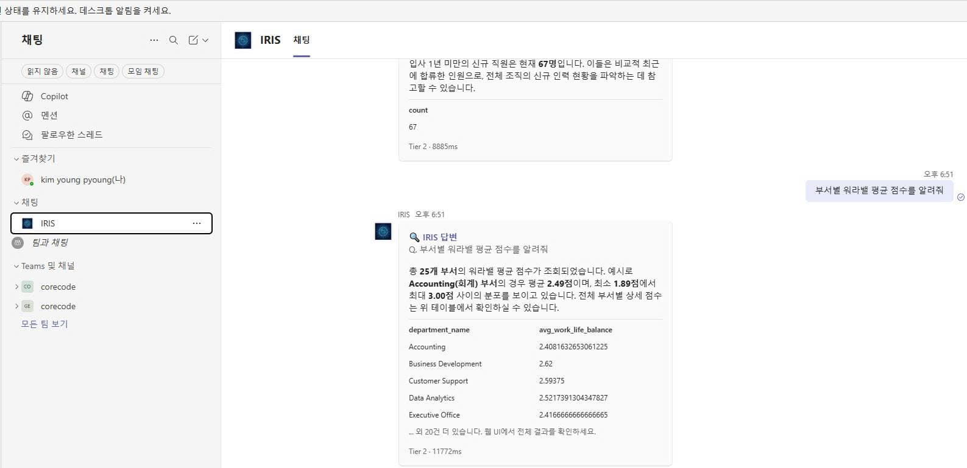Select the IRIS chat in the list

click(112, 223)
